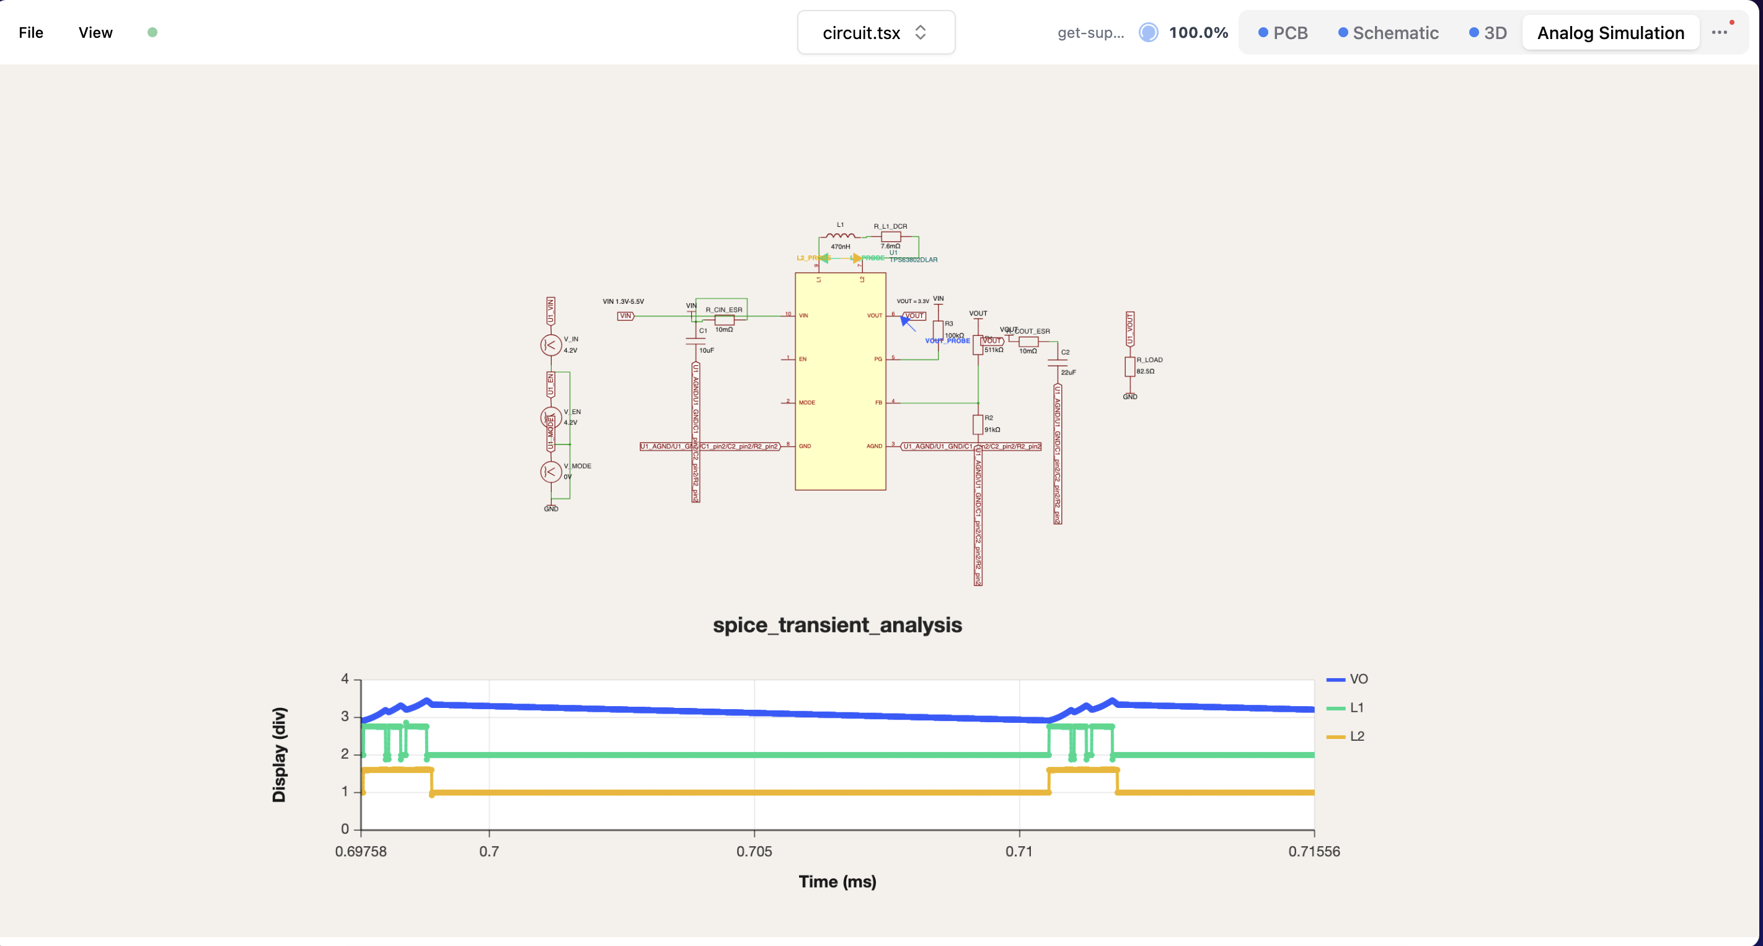Switch to the PCB tab
1763x946 pixels.
pos(1283,32)
